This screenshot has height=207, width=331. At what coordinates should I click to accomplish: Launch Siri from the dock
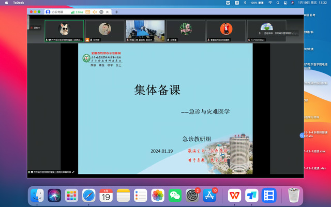pos(54,195)
